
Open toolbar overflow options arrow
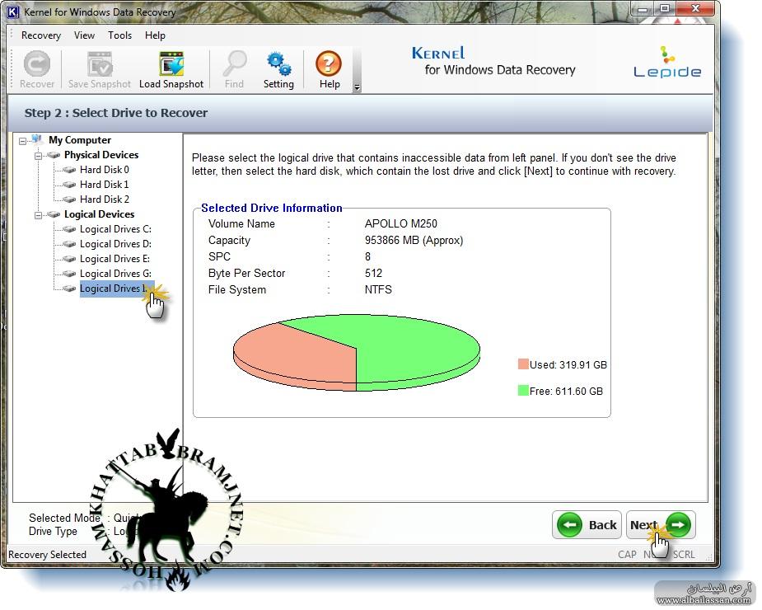pyautogui.click(x=358, y=87)
